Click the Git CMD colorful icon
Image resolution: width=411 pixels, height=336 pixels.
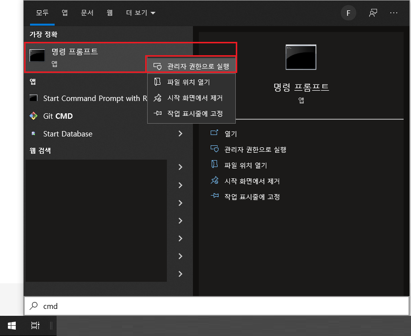33,116
